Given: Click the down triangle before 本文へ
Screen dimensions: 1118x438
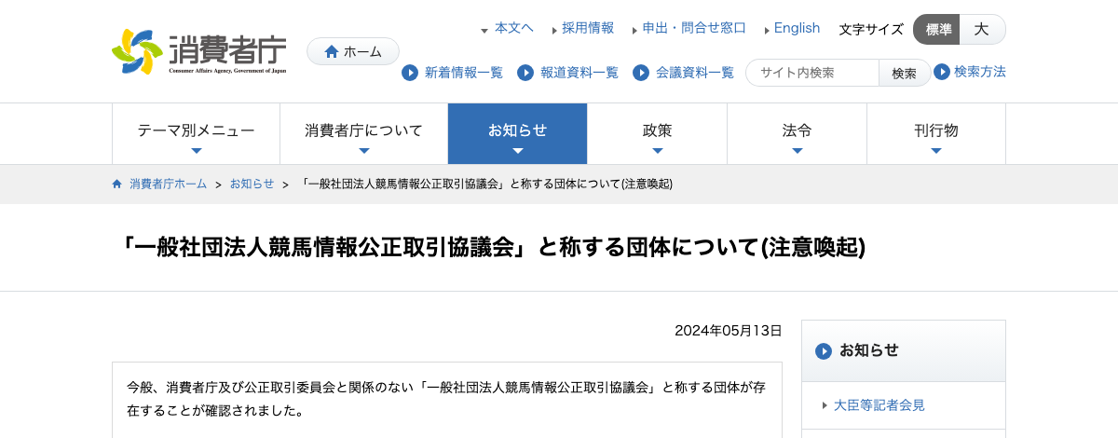Looking at the screenshot, I should (484, 31).
